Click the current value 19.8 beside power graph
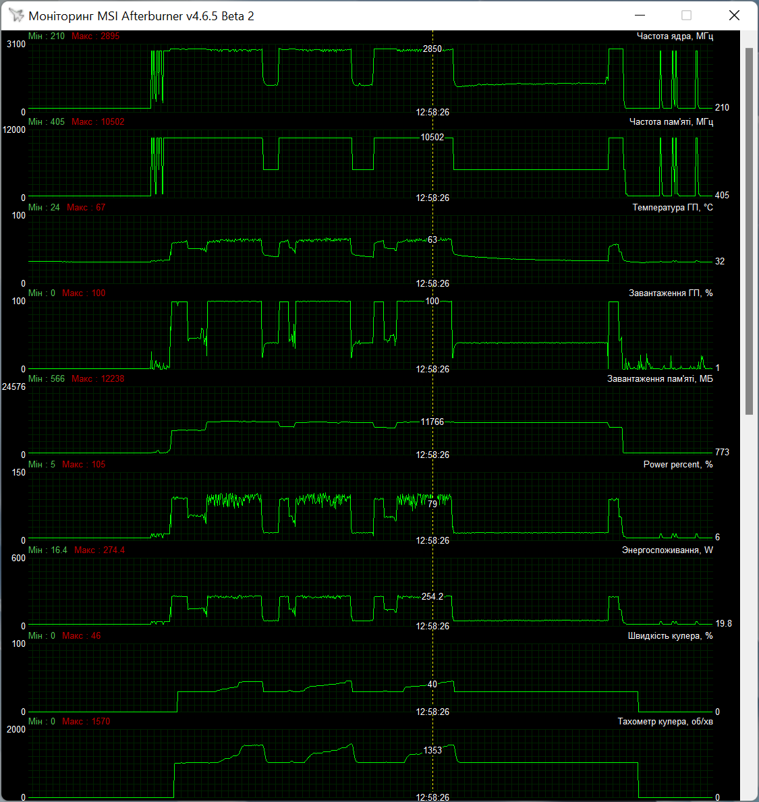Viewport: 759px width, 802px height. (x=723, y=623)
